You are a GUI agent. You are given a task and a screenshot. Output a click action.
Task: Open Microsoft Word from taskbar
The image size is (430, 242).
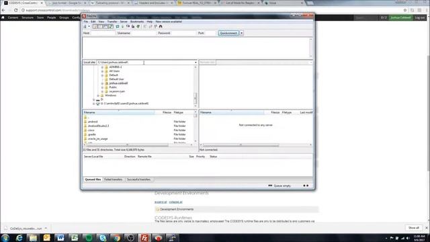(60, 237)
